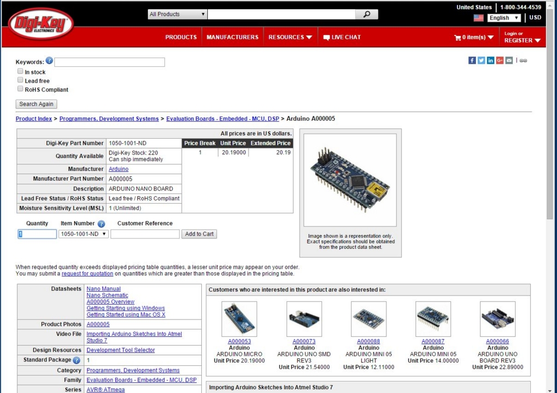Viewport: 557px width, 393px height.
Task: Open the Arduino Mini A000087 thumbnail
Action: tap(433, 319)
